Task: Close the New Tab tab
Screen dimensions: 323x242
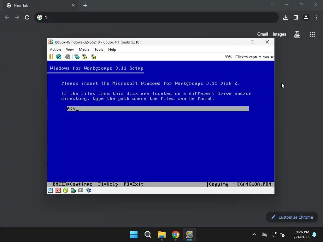Action: click(x=73, y=5)
